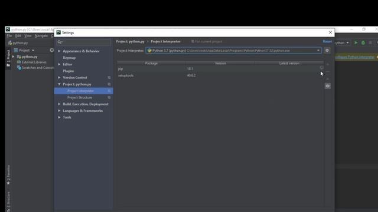Click the Scratches and Consoles icon
Image resolution: width=378 pixels, height=212 pixels.
point(19,68)
